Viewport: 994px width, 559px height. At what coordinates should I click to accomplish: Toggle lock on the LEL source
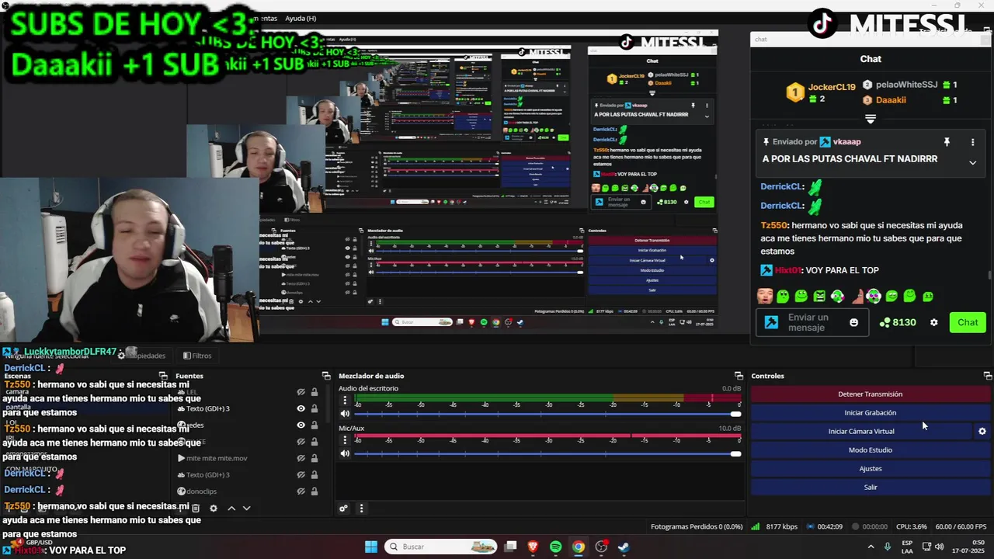(x=315, y=392)
